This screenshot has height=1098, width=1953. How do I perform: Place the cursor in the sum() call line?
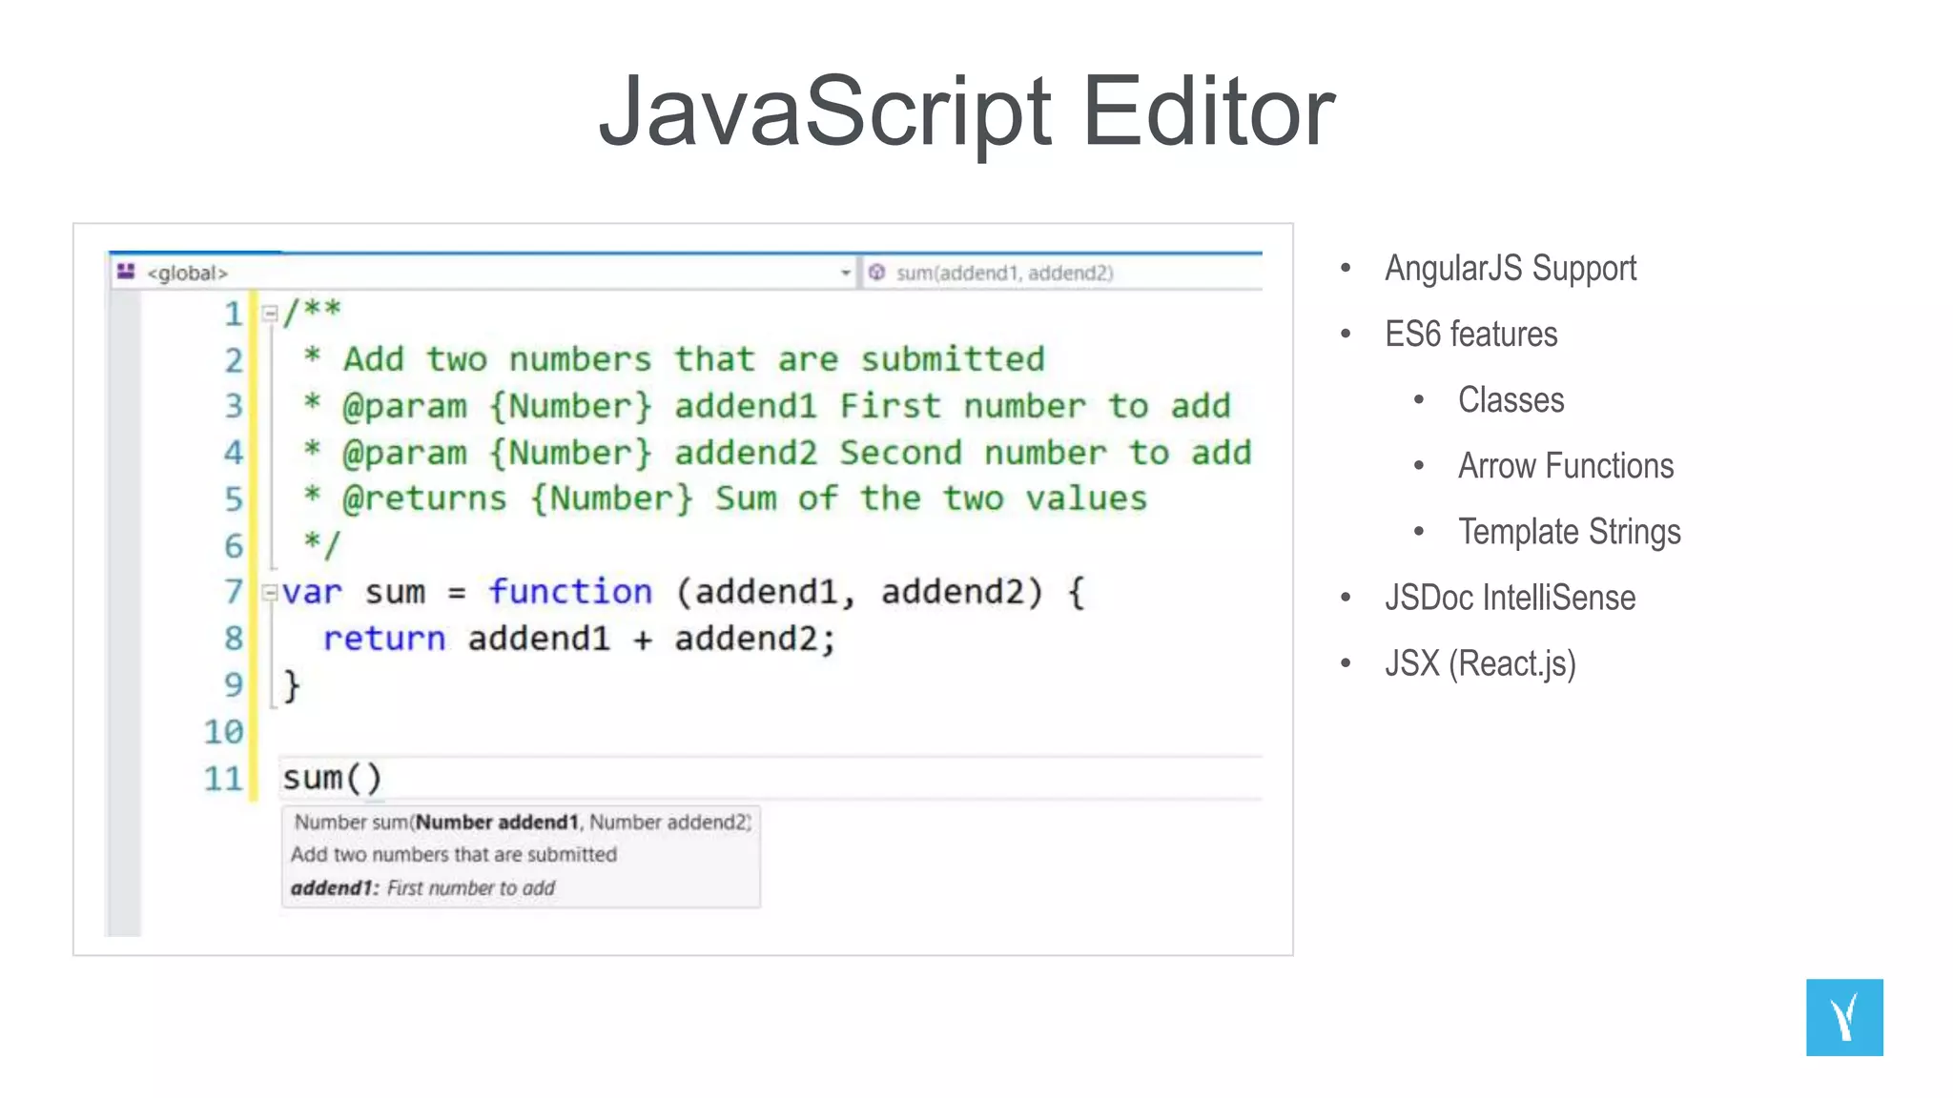tap(771, 778)
